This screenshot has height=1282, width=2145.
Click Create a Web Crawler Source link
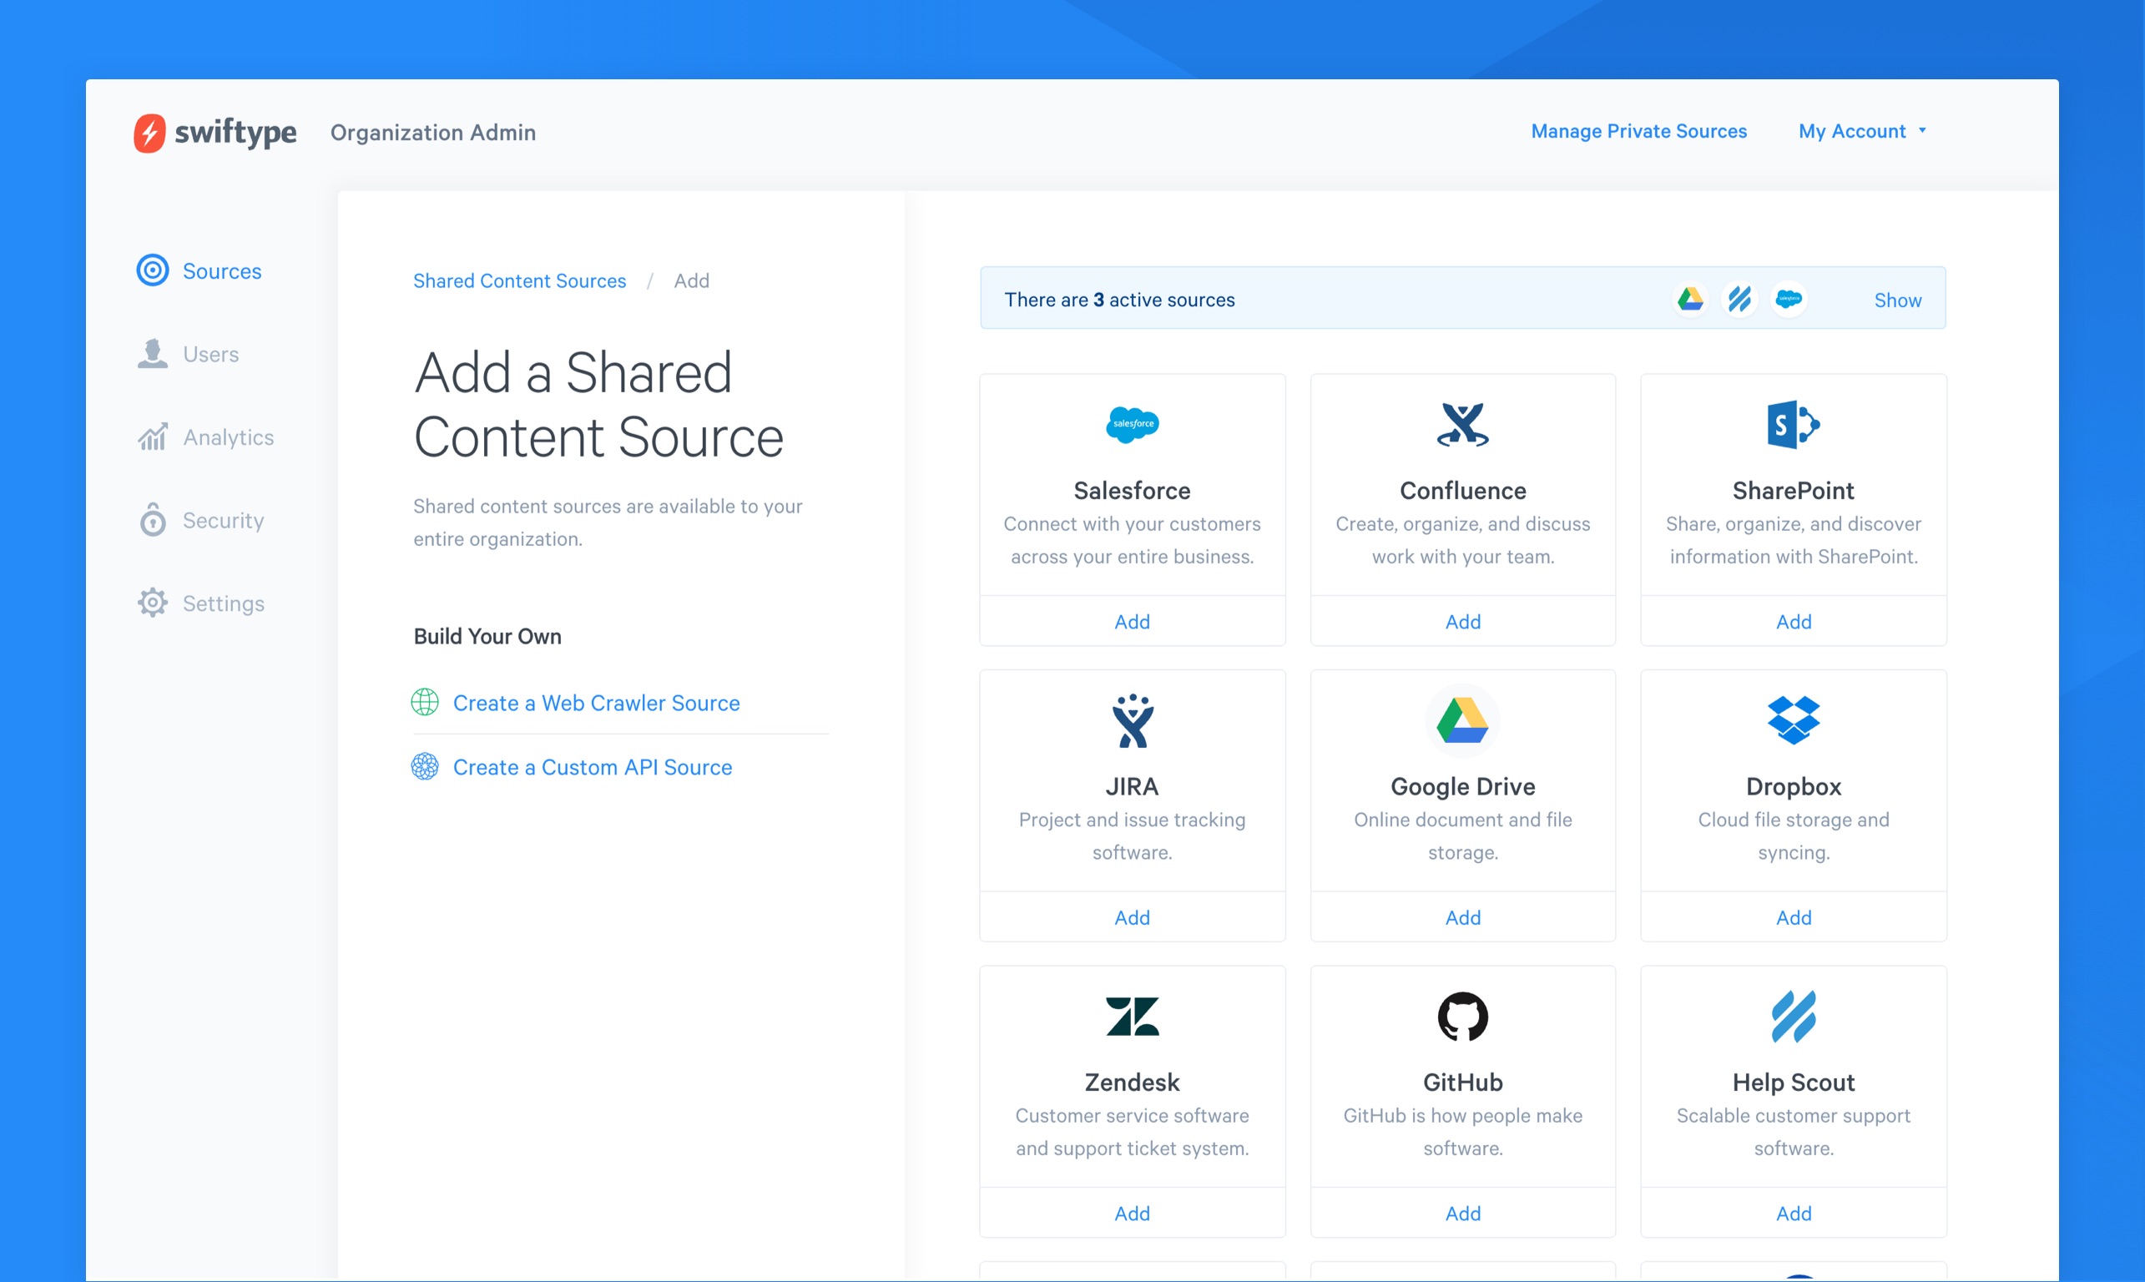(x=595, y=702)
